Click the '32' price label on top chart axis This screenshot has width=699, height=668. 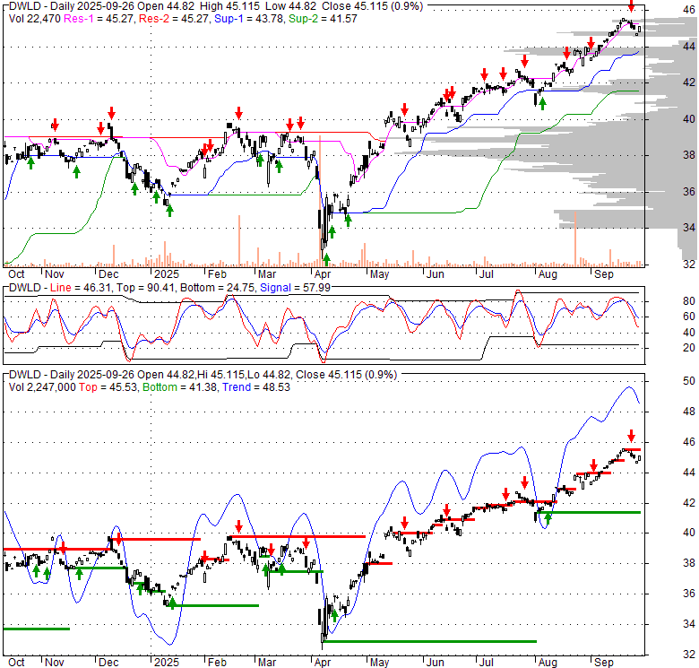click(689, 265)
